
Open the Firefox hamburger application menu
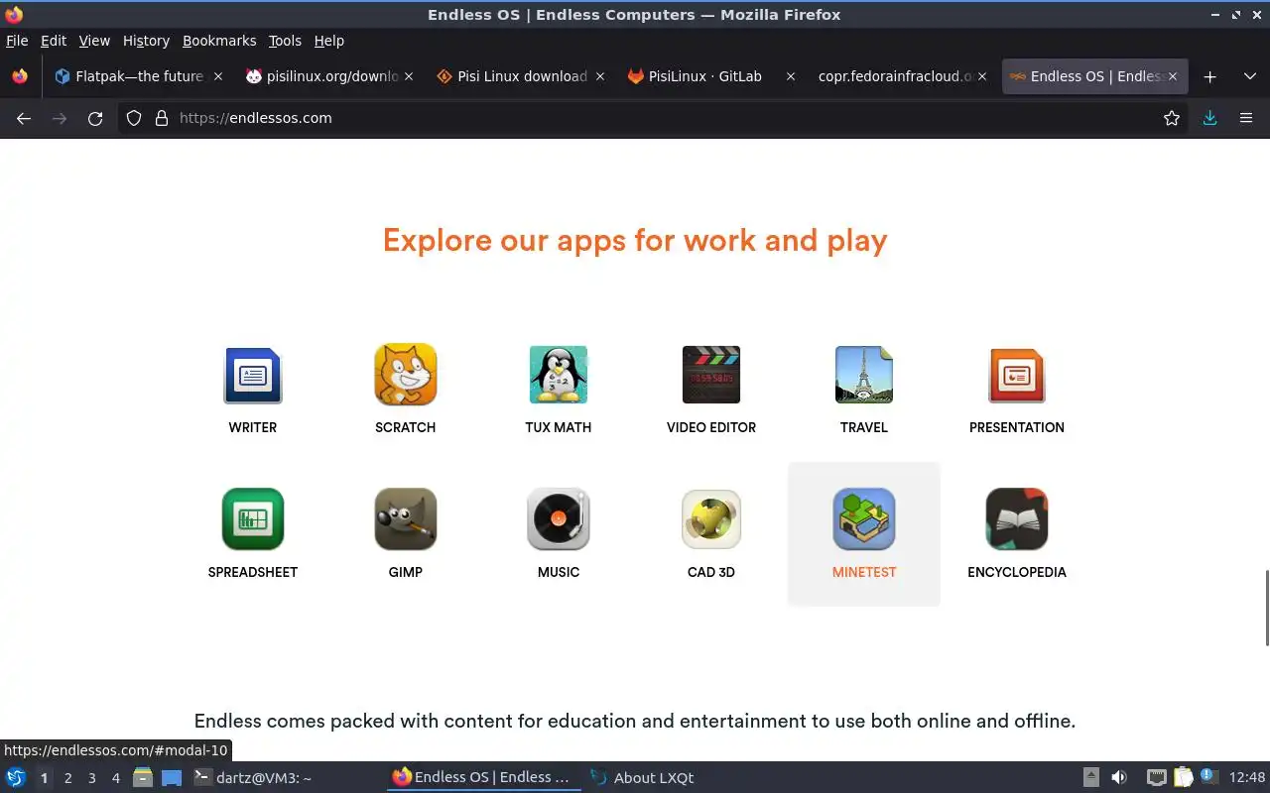tap(1246, 118)
